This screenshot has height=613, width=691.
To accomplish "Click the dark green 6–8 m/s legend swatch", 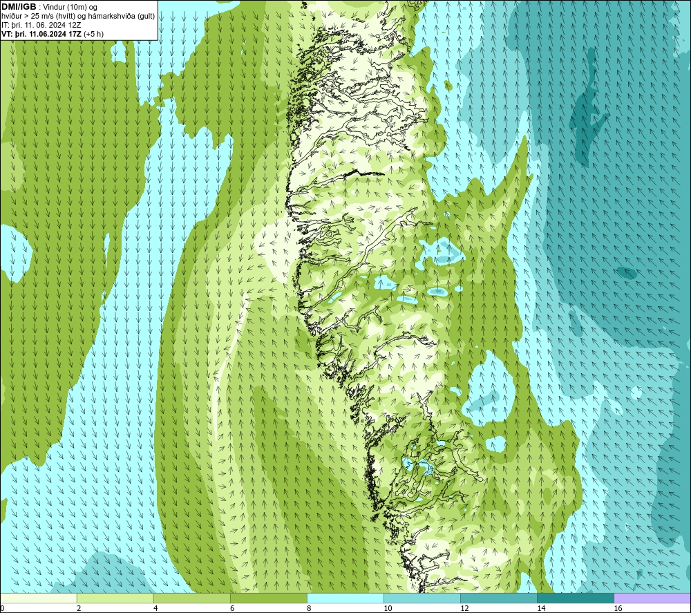I will [268, 598].
